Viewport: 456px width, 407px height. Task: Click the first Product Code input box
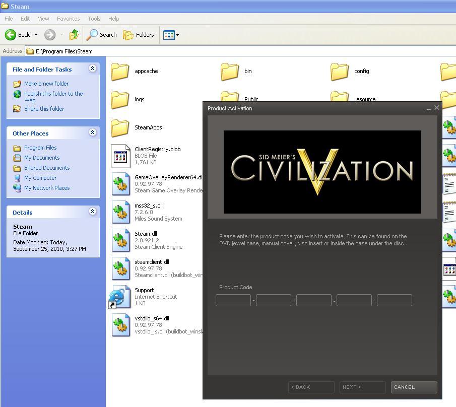(x=233, y=300)
